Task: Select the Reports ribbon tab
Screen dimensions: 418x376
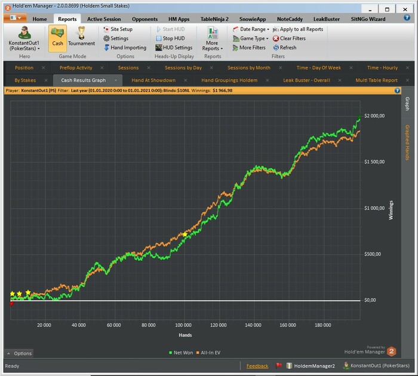Action: [67, 19]
